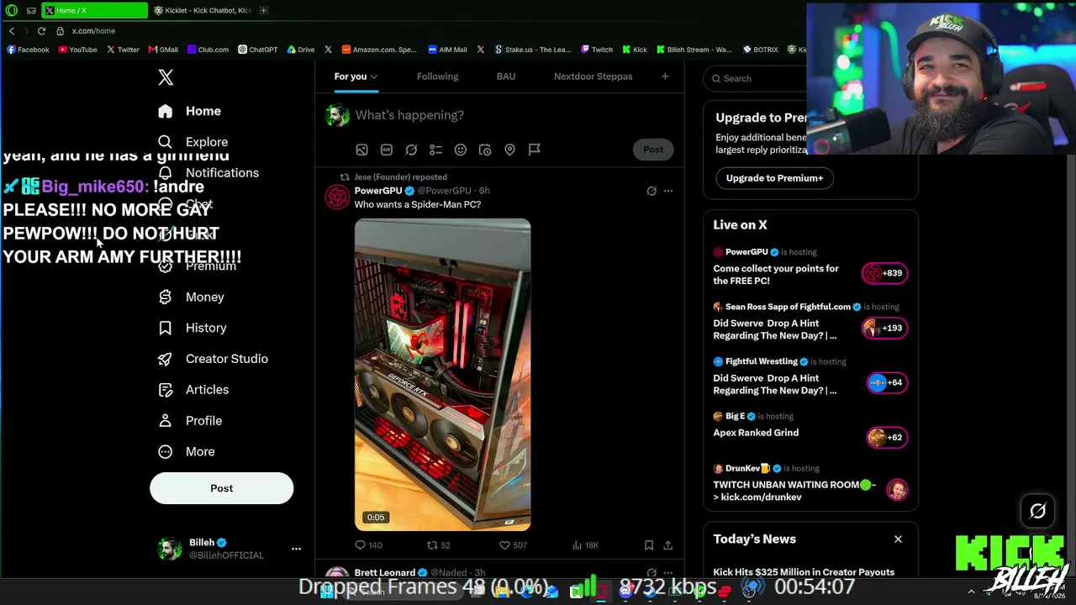Play the Spider-Man PC video

tap(442, 375)
